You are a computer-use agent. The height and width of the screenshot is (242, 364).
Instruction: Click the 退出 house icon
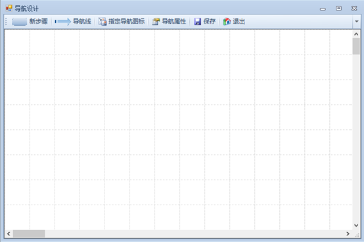[x=227, y=22]
